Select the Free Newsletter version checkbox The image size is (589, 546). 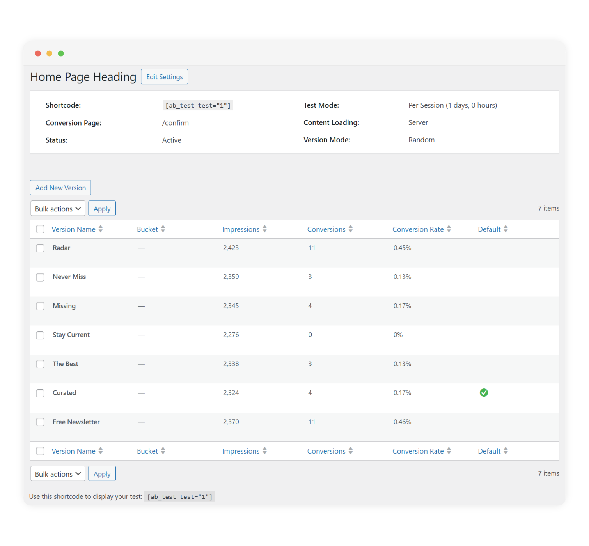pos(40,422)
